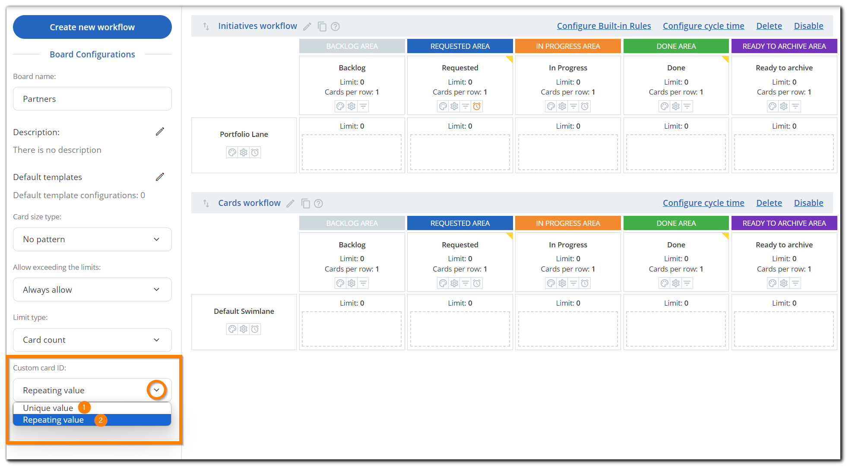This screenshot has height=471, width=852.
Task: Select DONE AREA header in Cards workflow
Action: click(x=676, y=223)
